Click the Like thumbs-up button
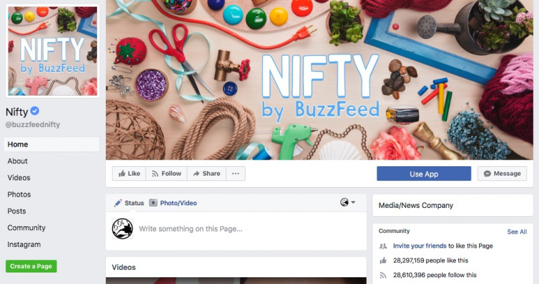This screenshot has width=539, height=284. click(x=129, y=174)
